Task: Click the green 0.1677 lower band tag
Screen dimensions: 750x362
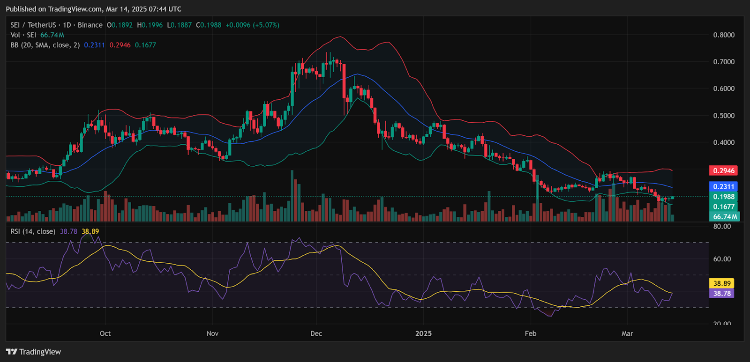Action: [724, 207]
